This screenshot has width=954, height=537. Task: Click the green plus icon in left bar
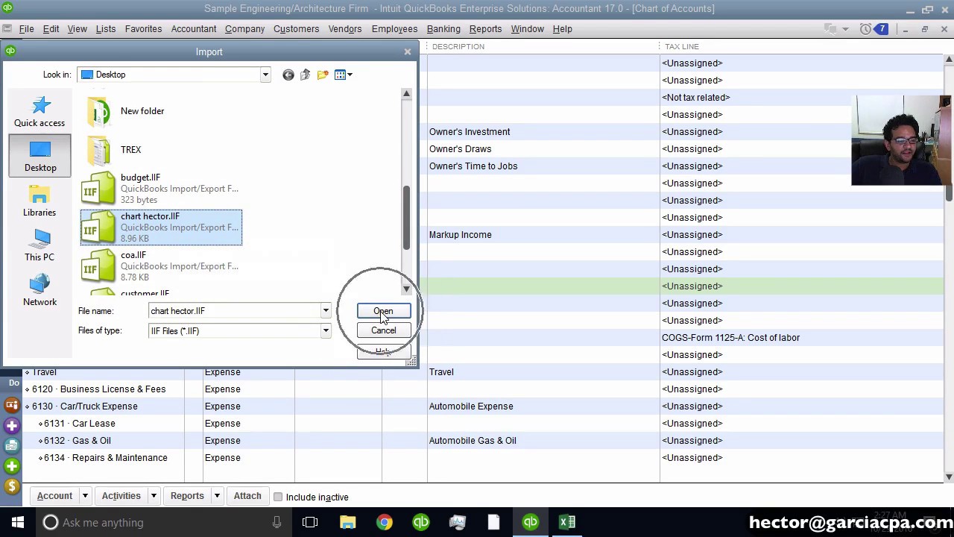12,466
